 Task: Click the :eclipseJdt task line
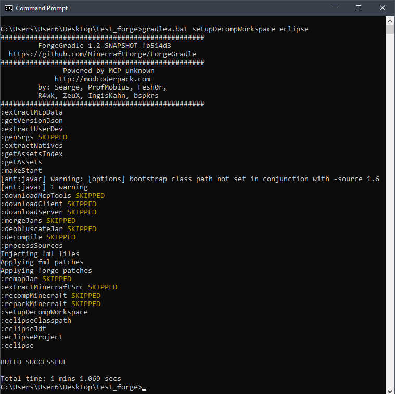coord(23,328)
